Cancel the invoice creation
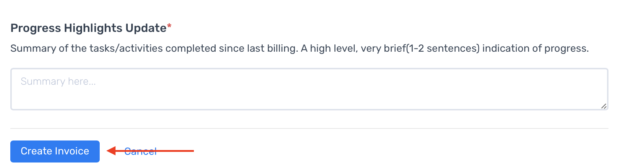The height and width of the screenshot is (168, 621). (141, 151)
